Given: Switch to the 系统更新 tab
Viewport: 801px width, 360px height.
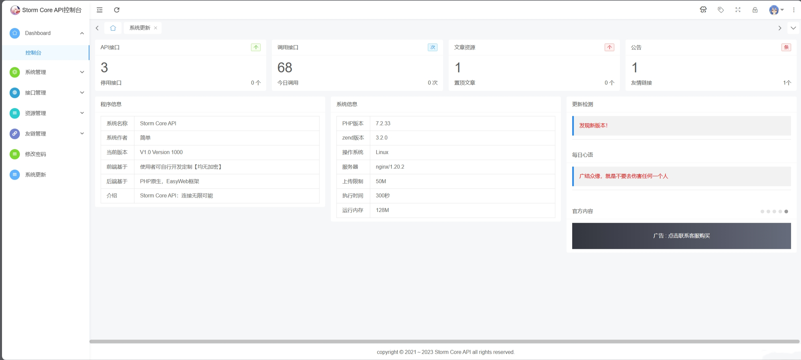Looking at the screenshot, I should coord(139,28).
